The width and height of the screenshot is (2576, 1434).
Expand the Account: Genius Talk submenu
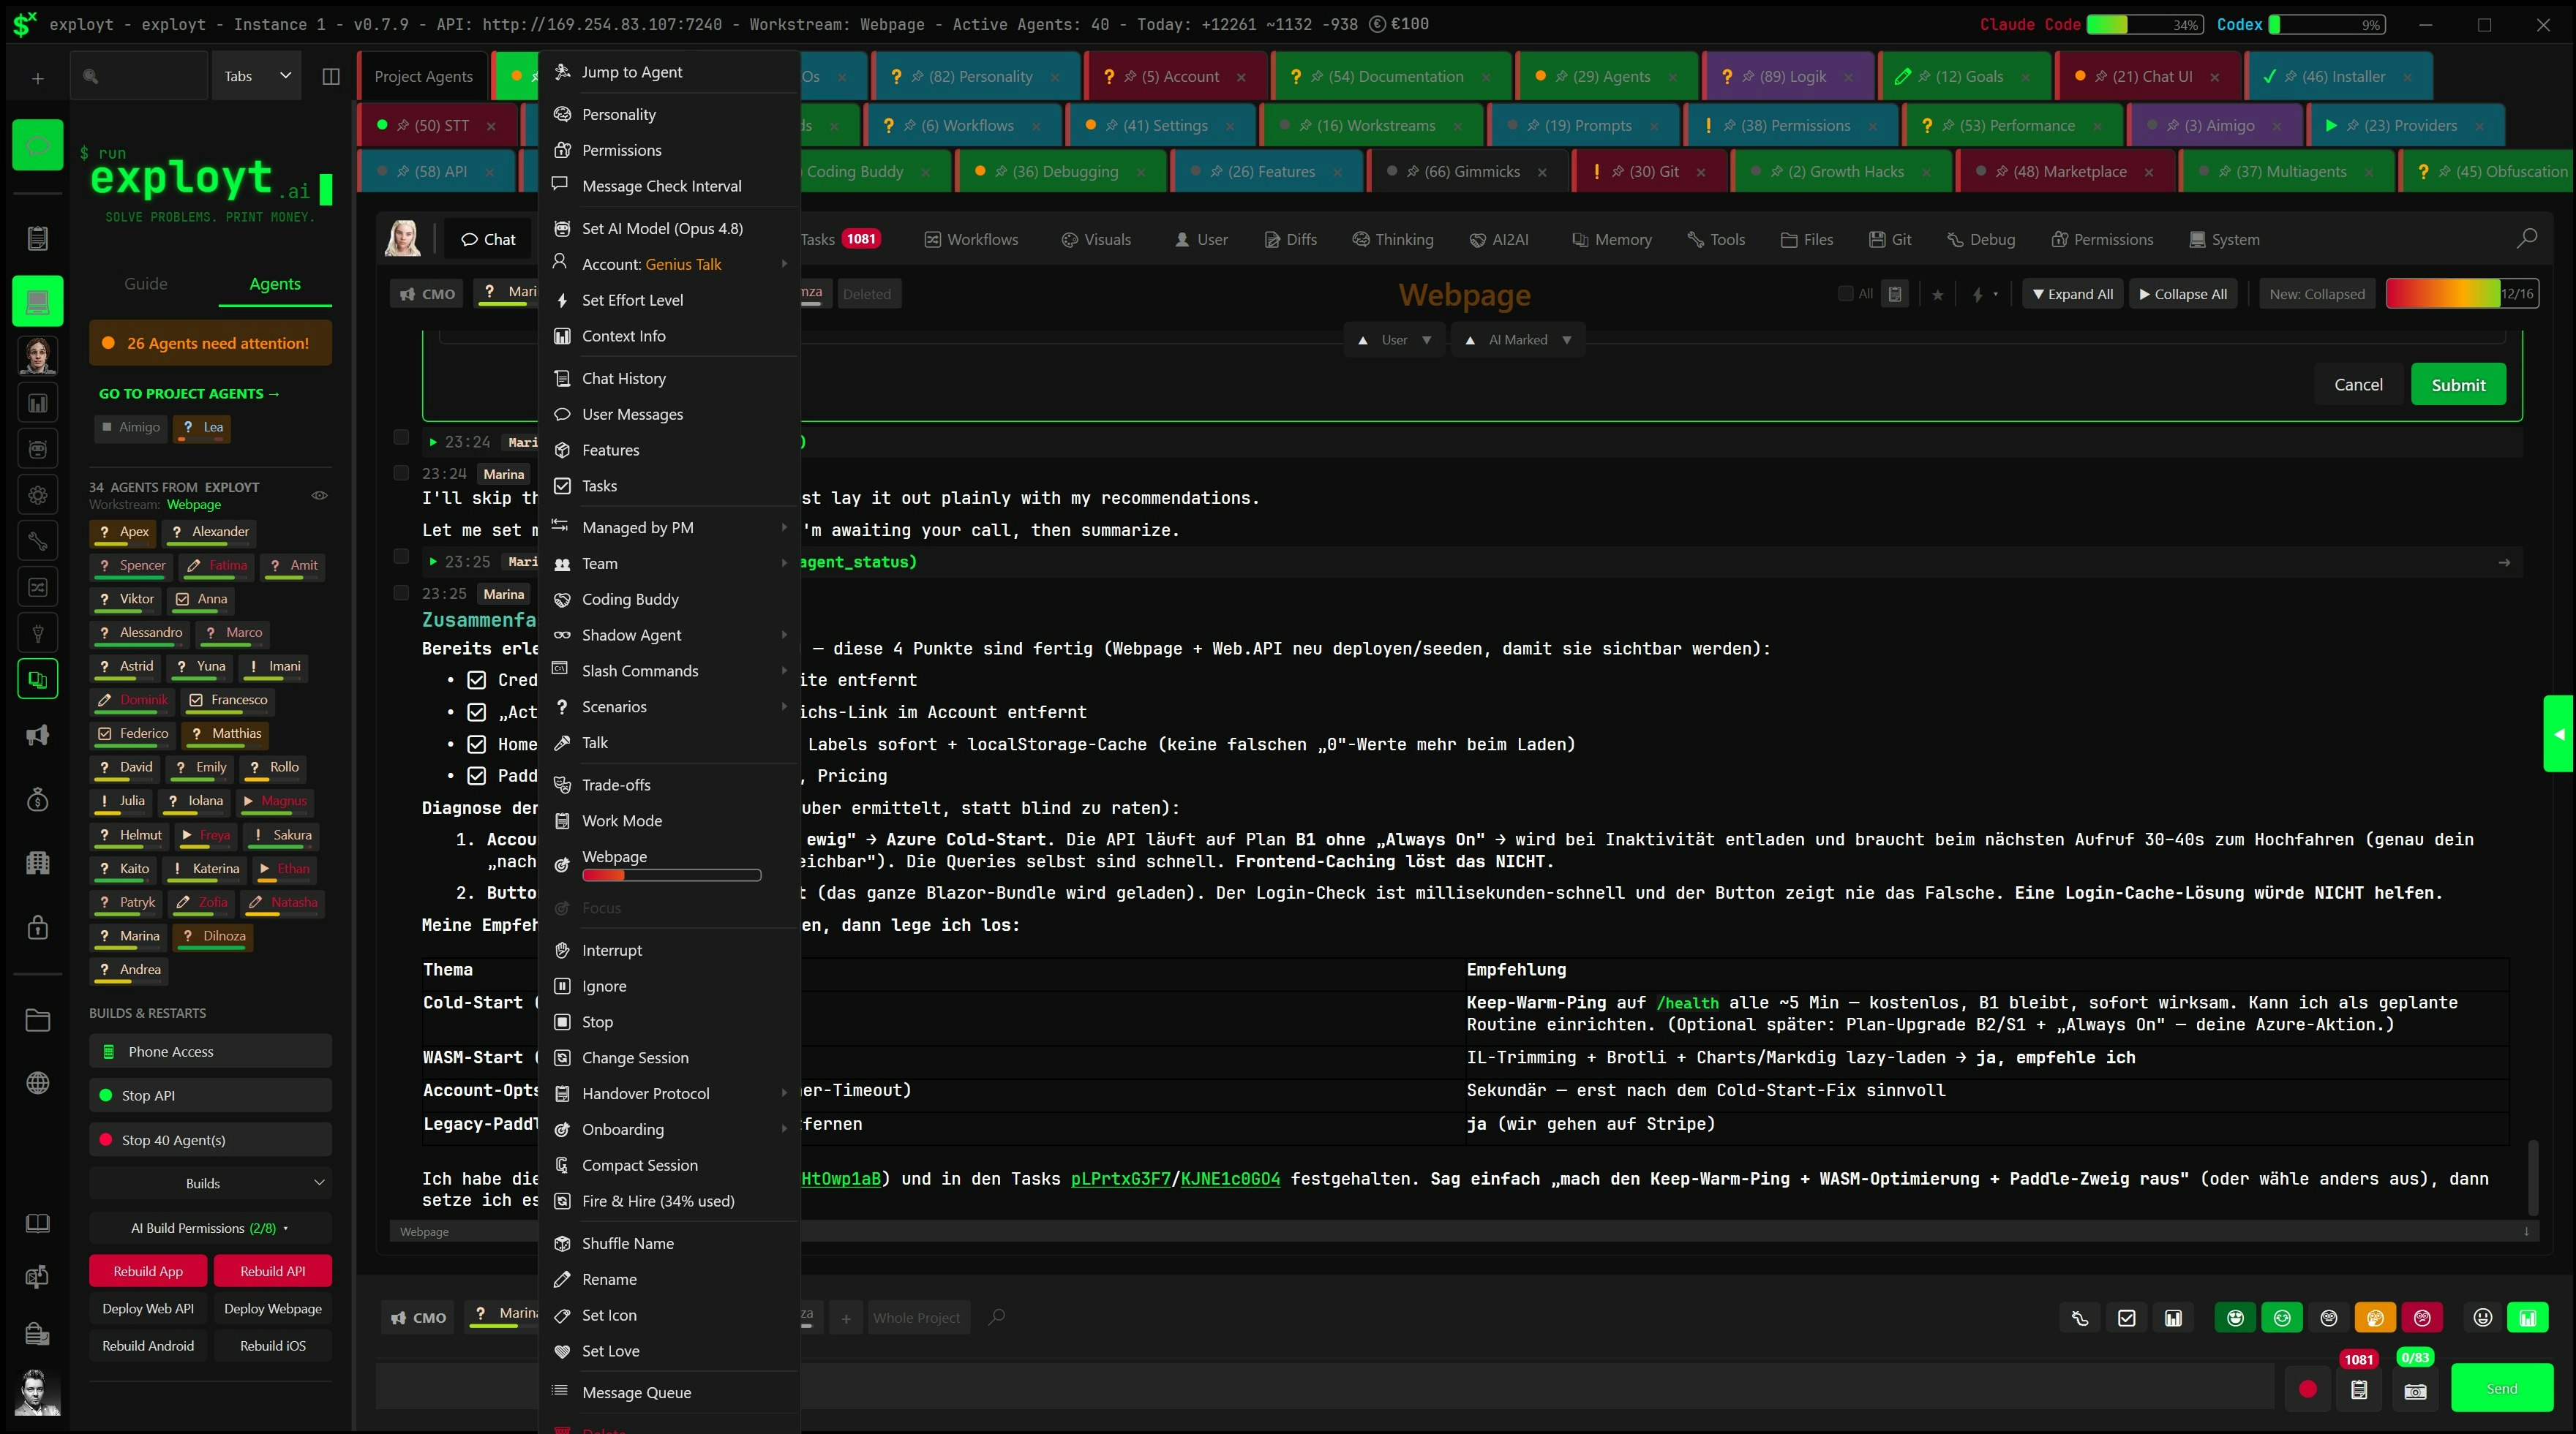pyautogui.click(x=670, y=264)
